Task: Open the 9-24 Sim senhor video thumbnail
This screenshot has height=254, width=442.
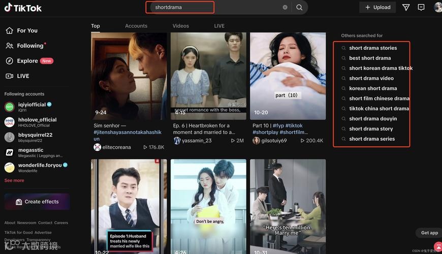Action: [129, 76]
